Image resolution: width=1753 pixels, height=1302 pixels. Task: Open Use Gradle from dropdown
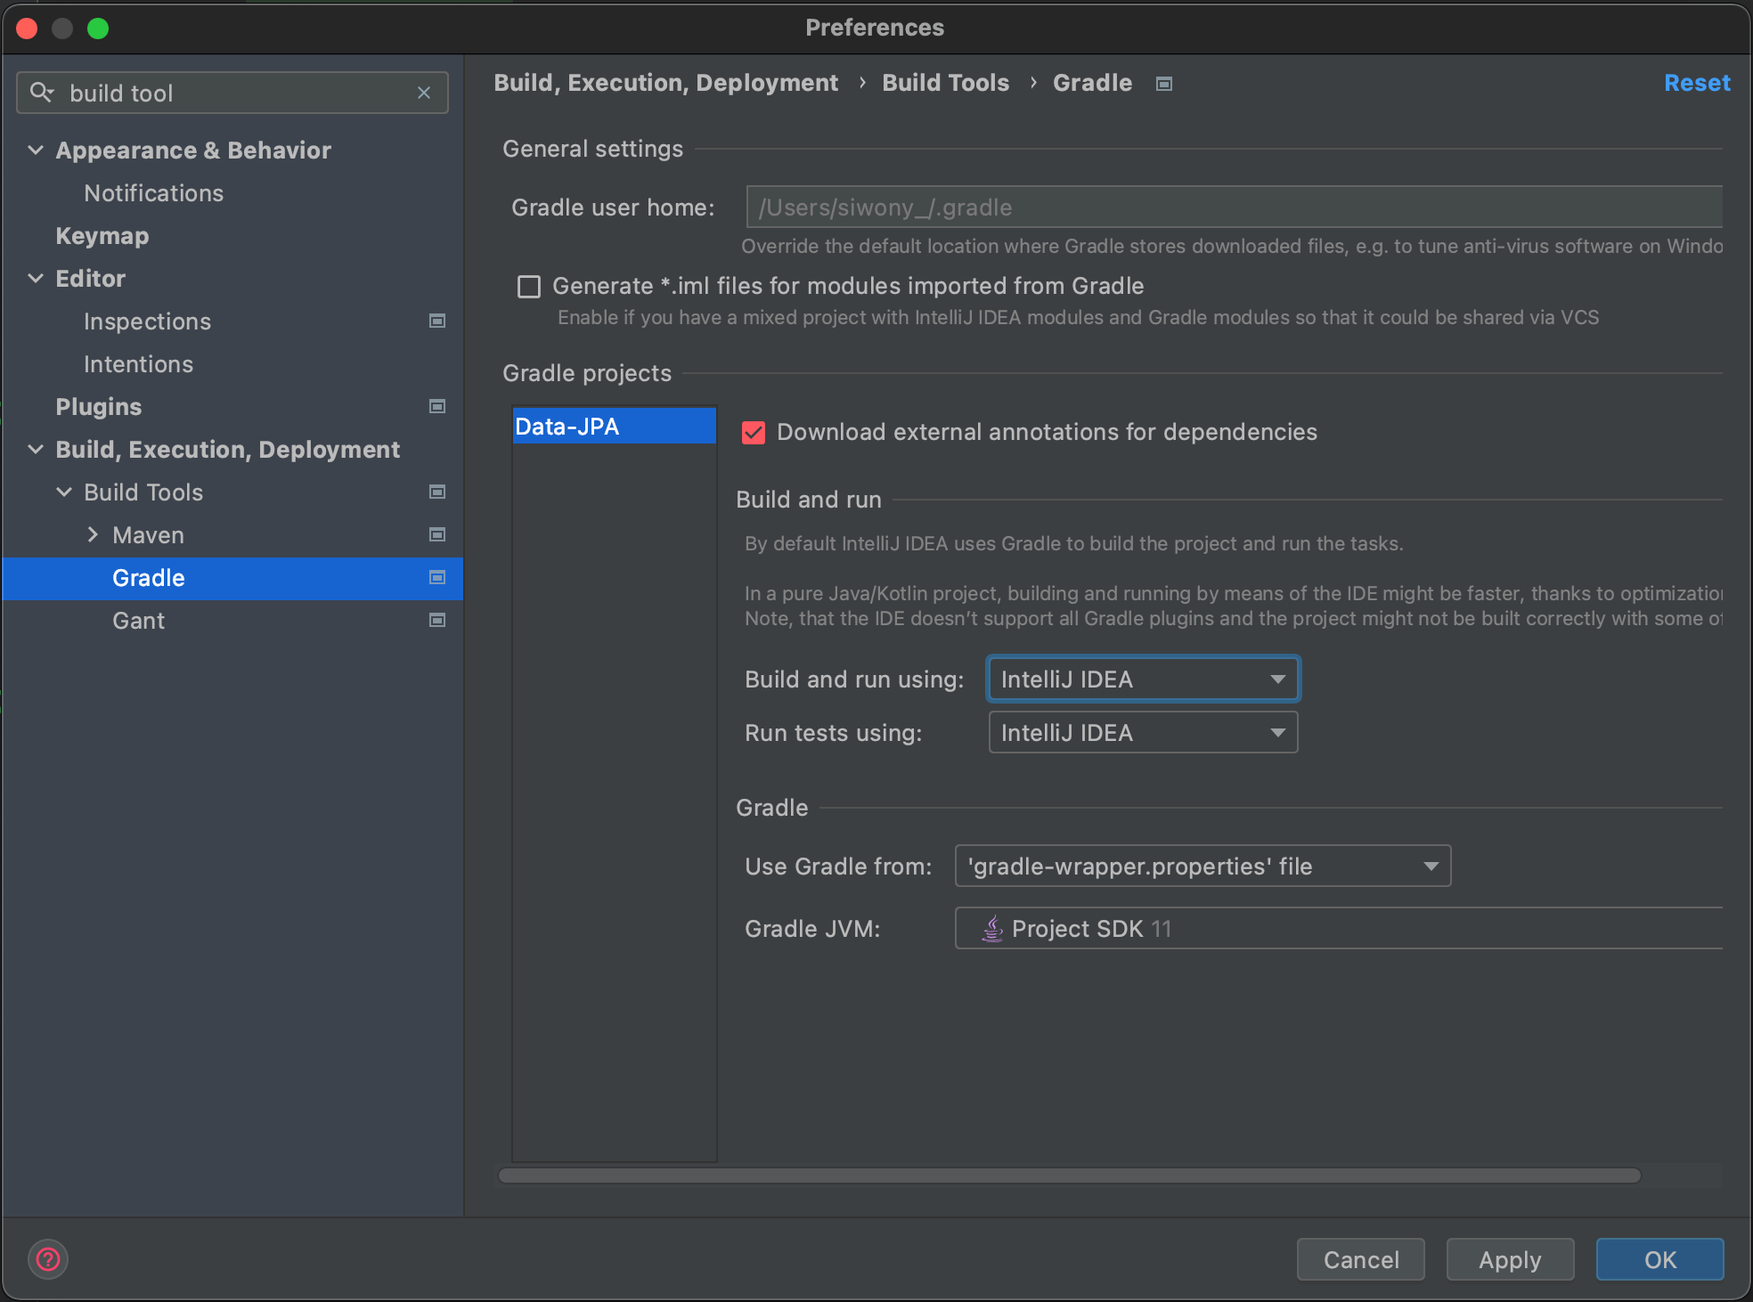[1203, 866]
